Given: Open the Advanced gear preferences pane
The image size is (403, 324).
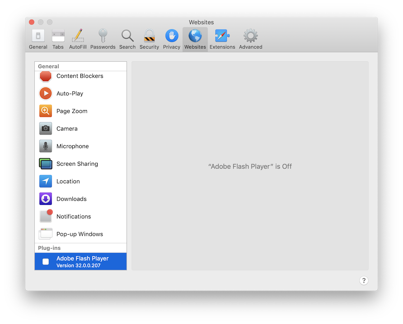Looking at the screenshot, I should (251, 39).
